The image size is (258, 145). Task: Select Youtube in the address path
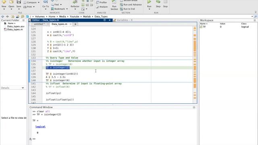[74, 17]
